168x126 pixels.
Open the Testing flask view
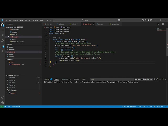coord(3,51)
